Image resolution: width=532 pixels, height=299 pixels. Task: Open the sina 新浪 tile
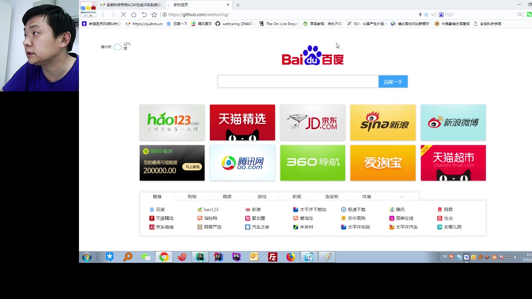point(383,123)
